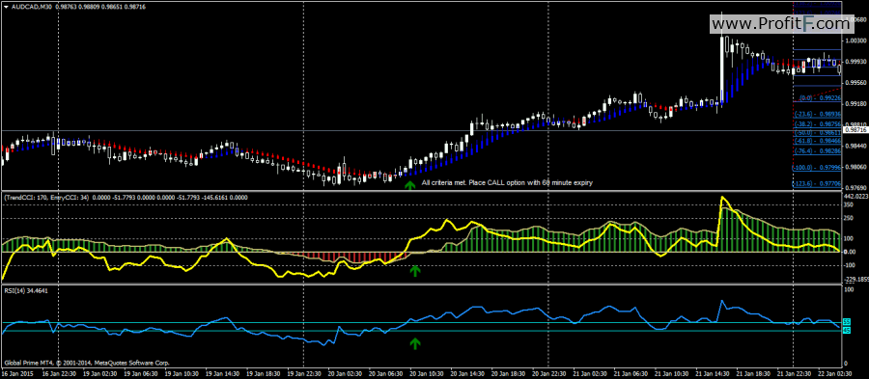Screen dimensions: 869x379
Task: Click the Global Prime MT4 copyright text
Action: (x=86, y=363)
